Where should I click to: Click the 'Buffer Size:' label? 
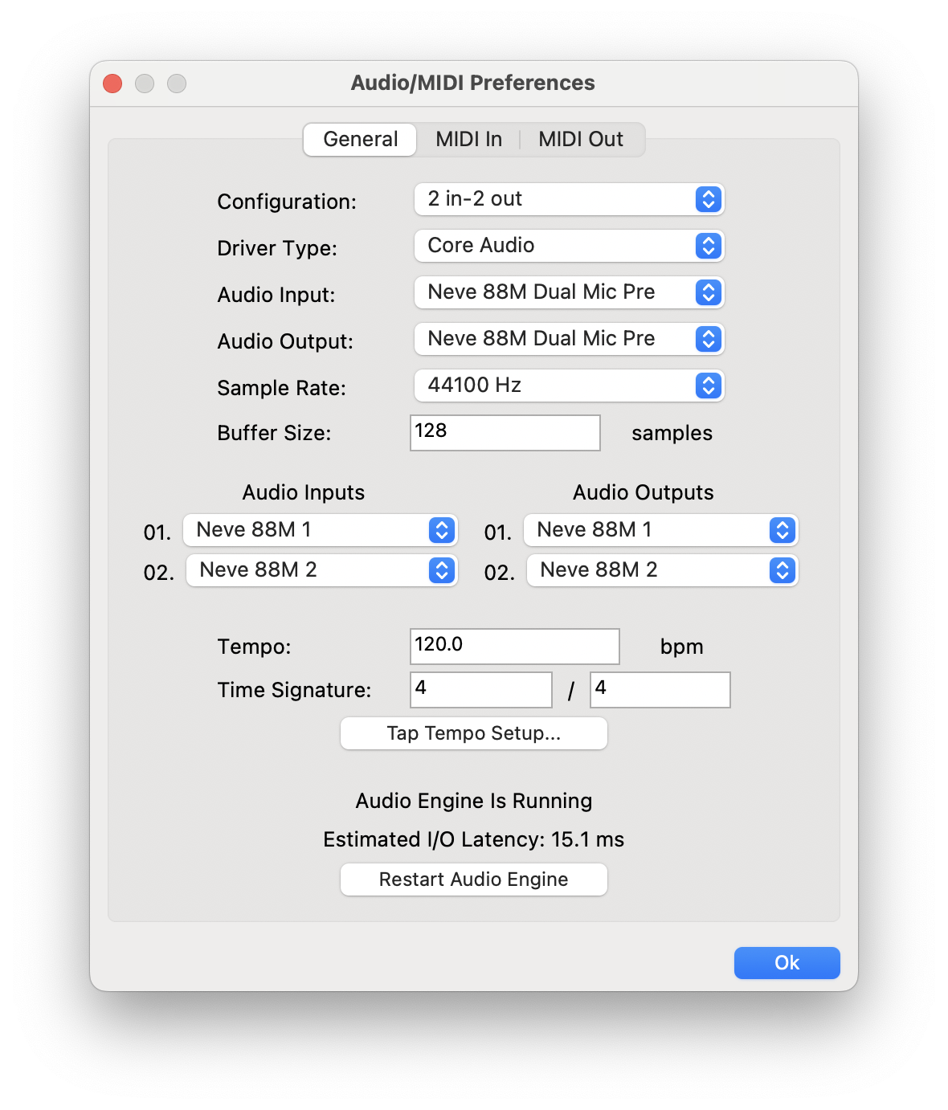274,433
